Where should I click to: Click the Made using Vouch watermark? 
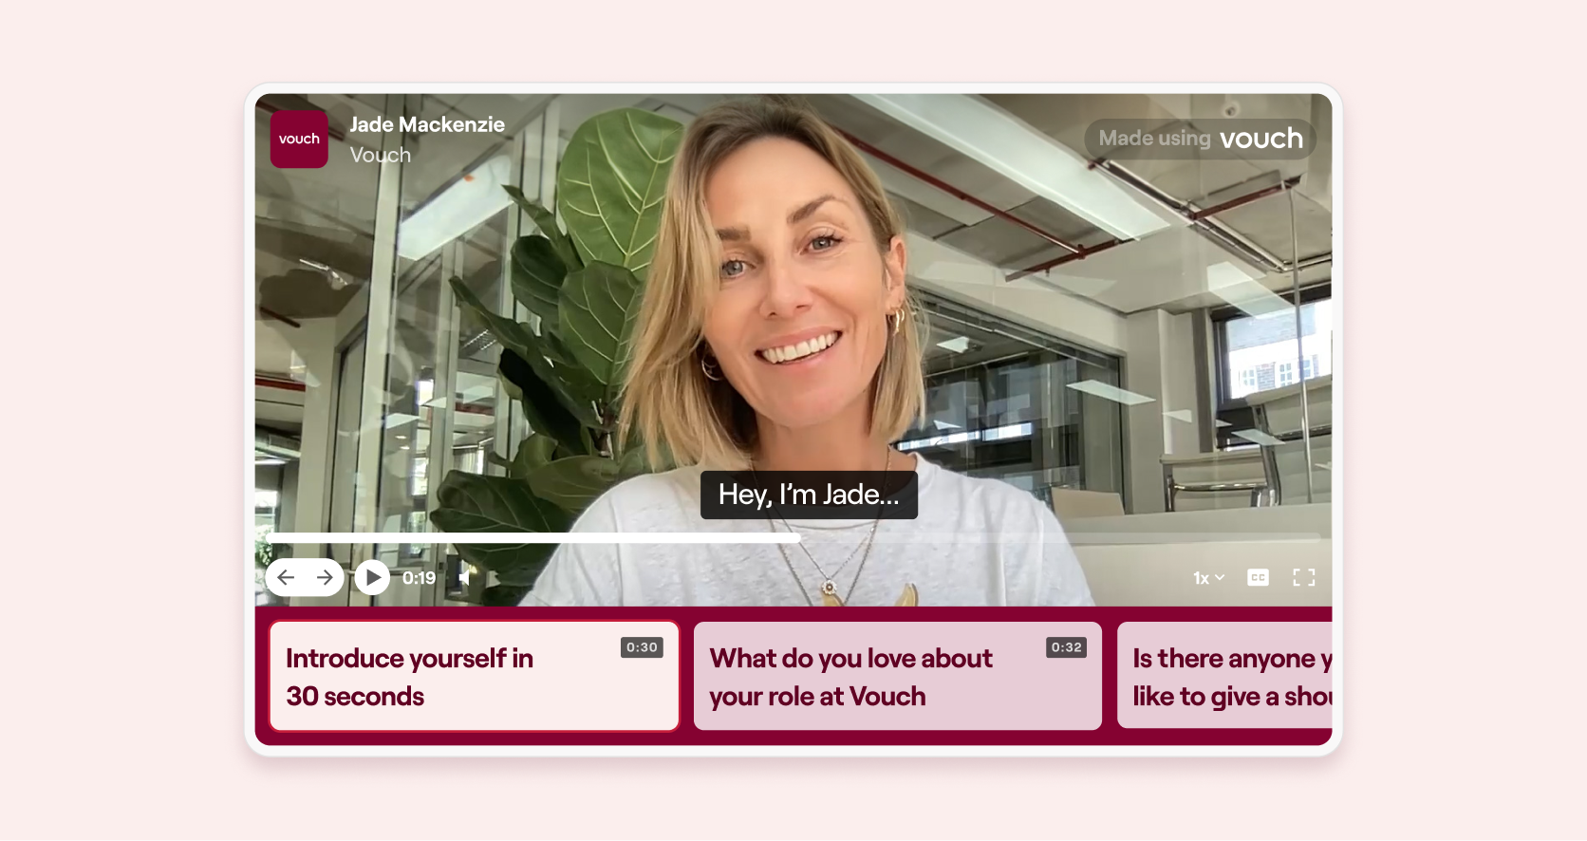point(1200,139)
